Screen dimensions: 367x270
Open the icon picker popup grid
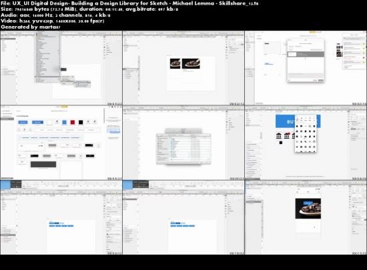click(x=306, y=134)
